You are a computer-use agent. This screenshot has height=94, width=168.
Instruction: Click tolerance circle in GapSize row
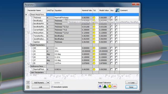click(94, 42)
